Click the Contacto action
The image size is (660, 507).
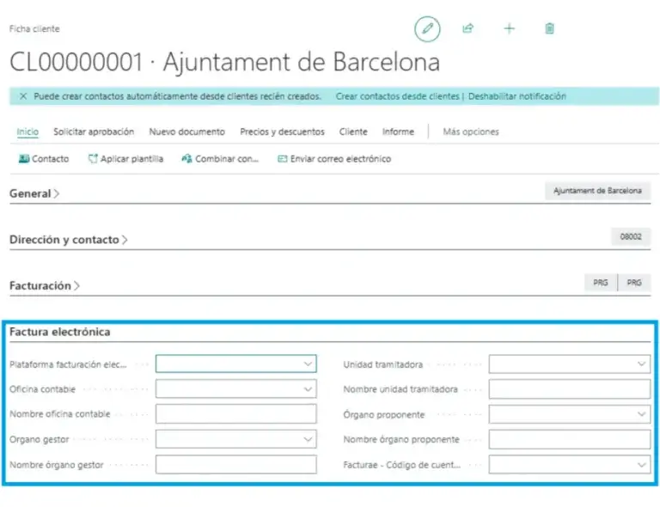coord(44,159)
